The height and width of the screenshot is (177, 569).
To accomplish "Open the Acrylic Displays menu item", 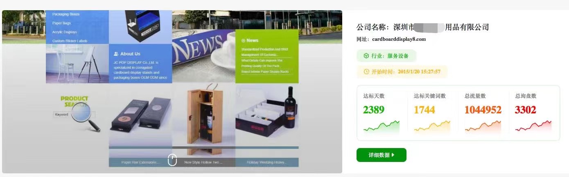I will click(x=64, y=32).
